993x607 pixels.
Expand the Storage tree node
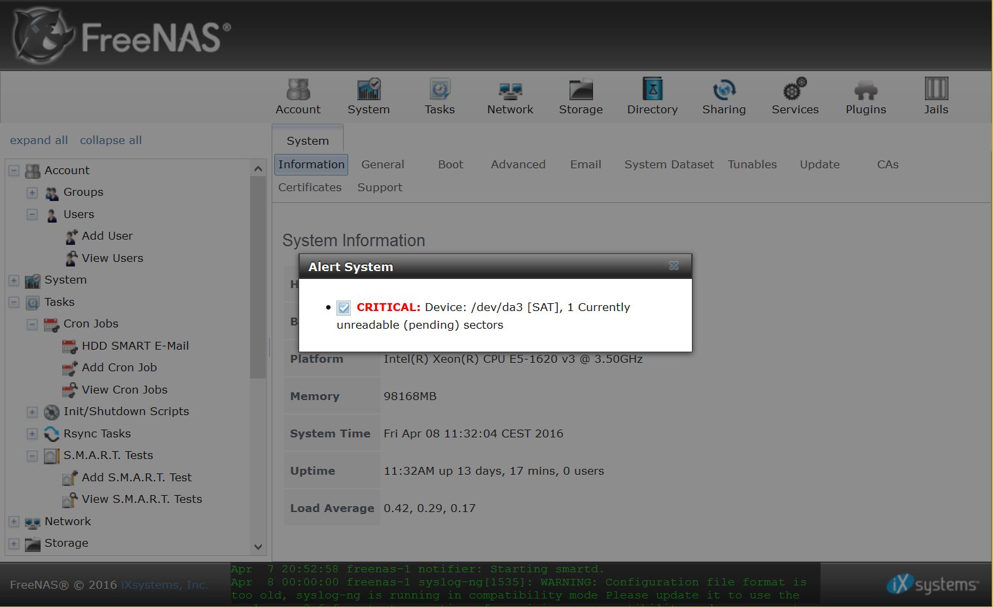(x=14, y=543)
